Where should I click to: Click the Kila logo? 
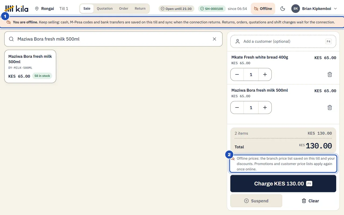click(x=17, y=9)
